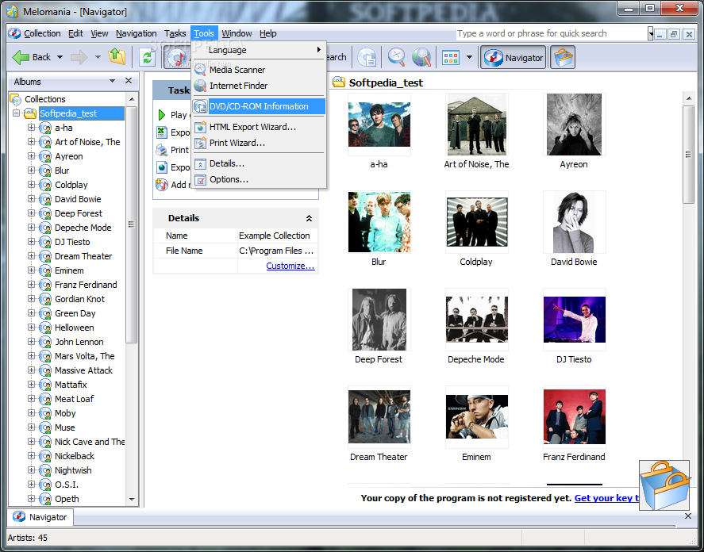This screenshot has height=552, width=704.
Task: Click the large shopping basket icon
Action: [664, 485]
